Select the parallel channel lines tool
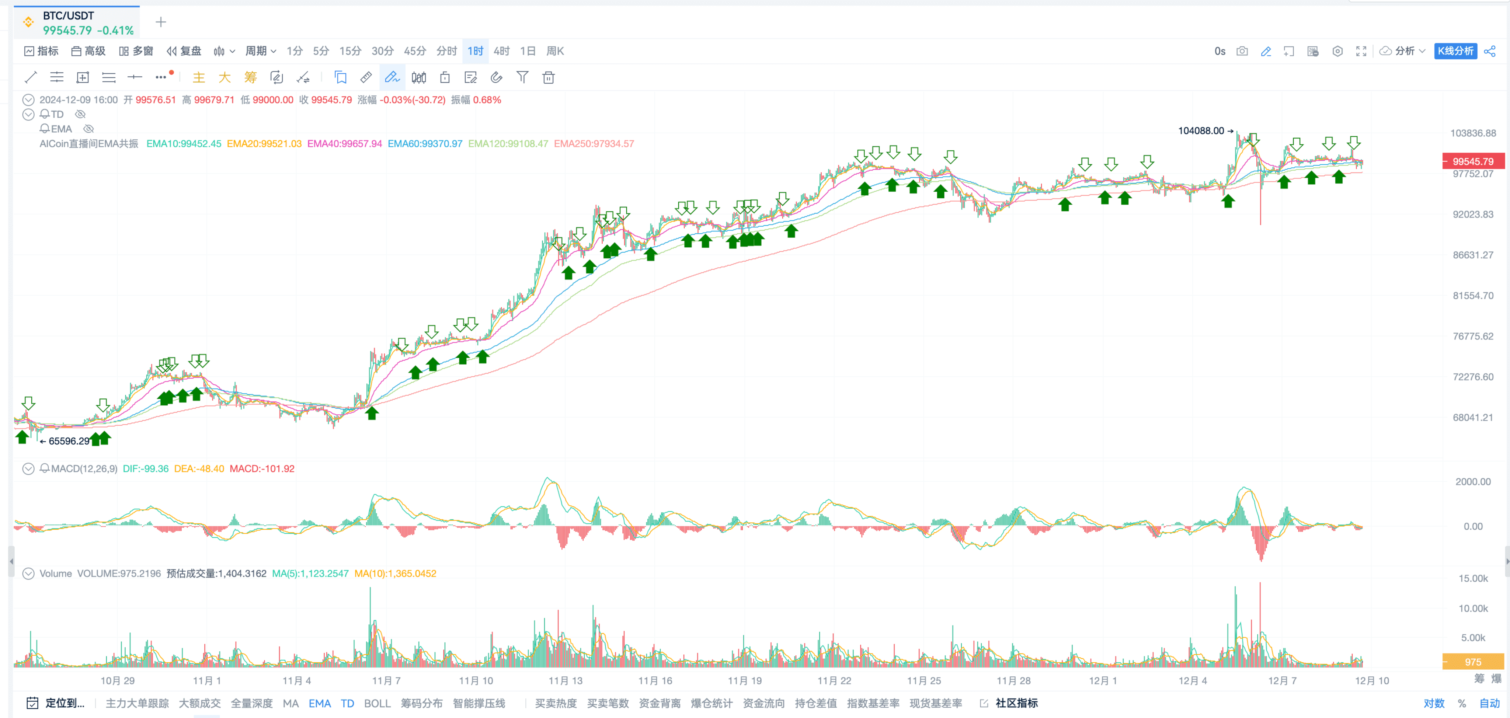The width and height of the screenshot is (1510, 718). tap(57, 77)
